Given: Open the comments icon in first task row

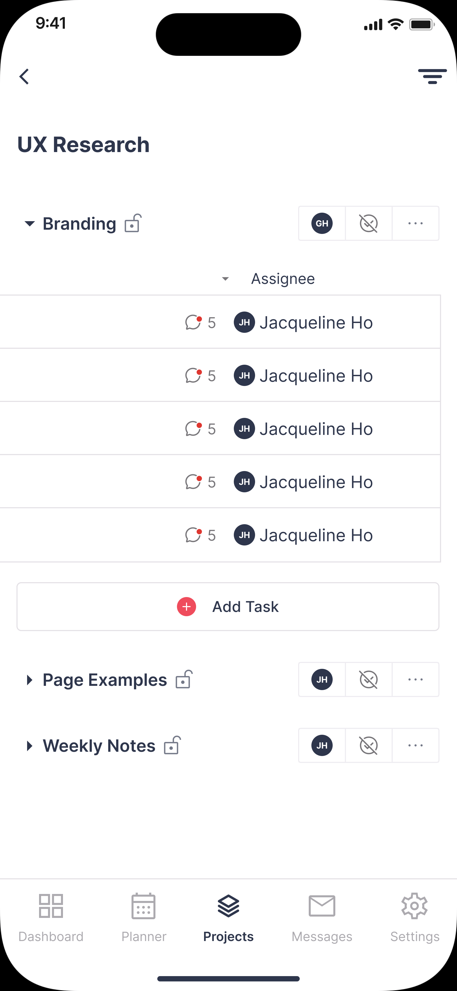Looking at the screenshot, I should [193, 322].
